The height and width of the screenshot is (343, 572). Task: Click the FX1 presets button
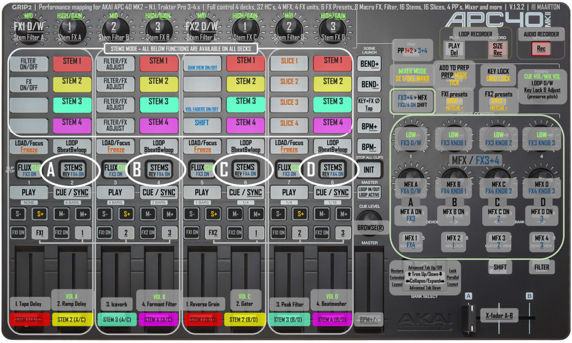454,100
